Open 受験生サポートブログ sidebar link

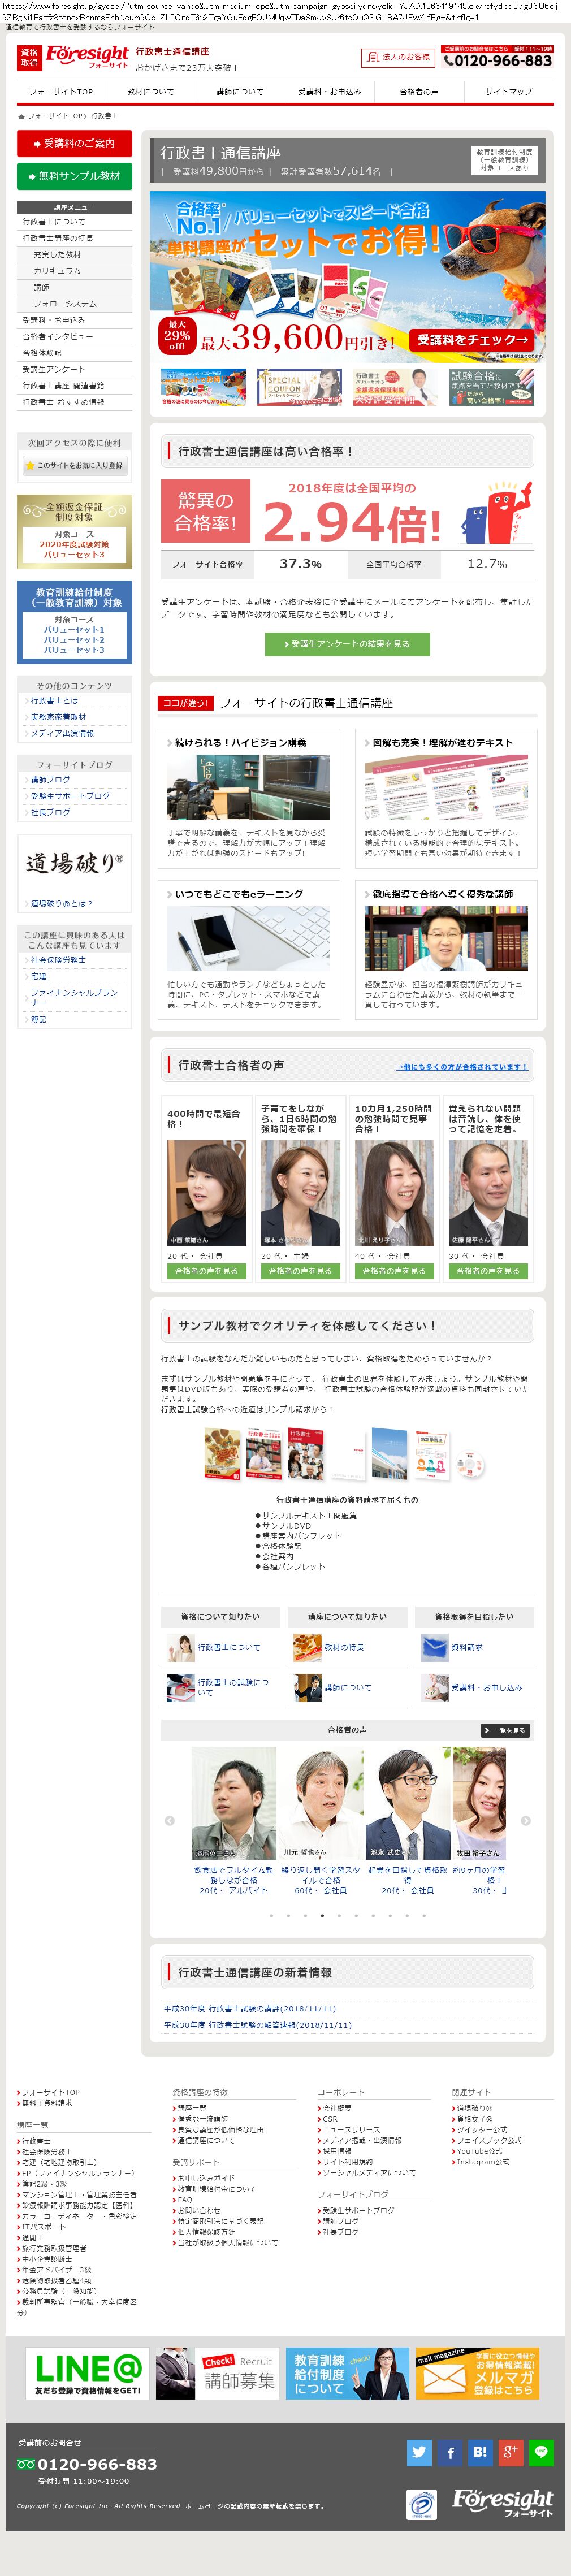pyautogui.click(x=70, y=796)
